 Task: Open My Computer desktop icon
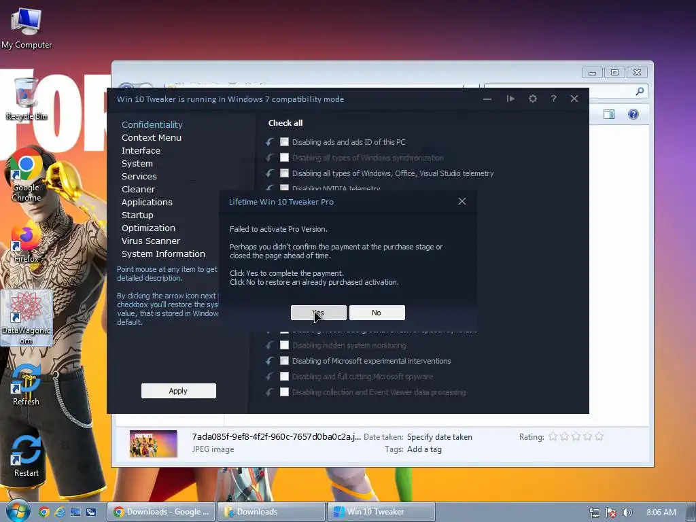27,28
